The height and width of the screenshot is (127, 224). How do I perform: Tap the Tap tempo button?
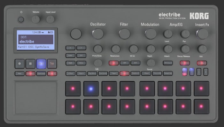click(52, 64)
